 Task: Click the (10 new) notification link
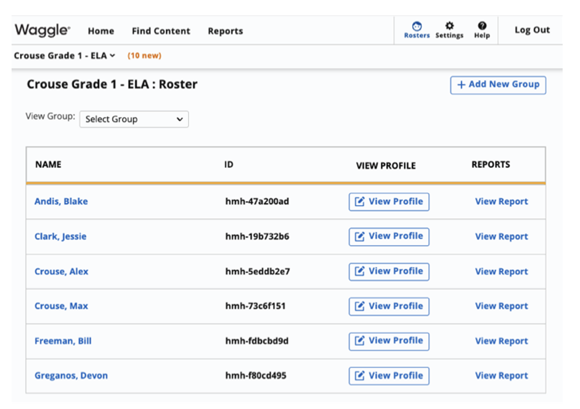(144, 55)
